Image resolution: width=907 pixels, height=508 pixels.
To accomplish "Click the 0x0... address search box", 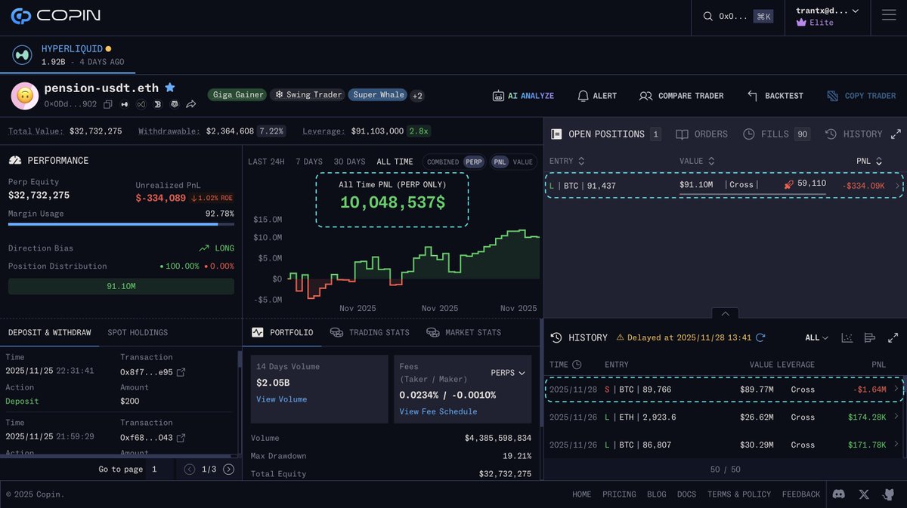I will tap(738, 16).
